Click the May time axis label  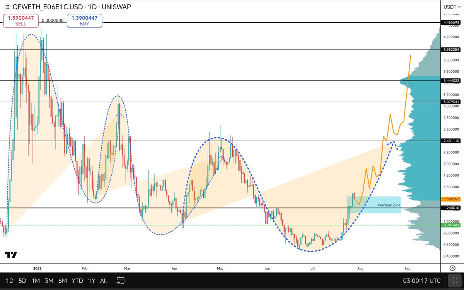pyautogui.click(x=220, y=268)
